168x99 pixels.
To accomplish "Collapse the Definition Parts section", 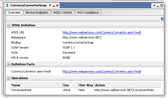I will pos(9,64).
